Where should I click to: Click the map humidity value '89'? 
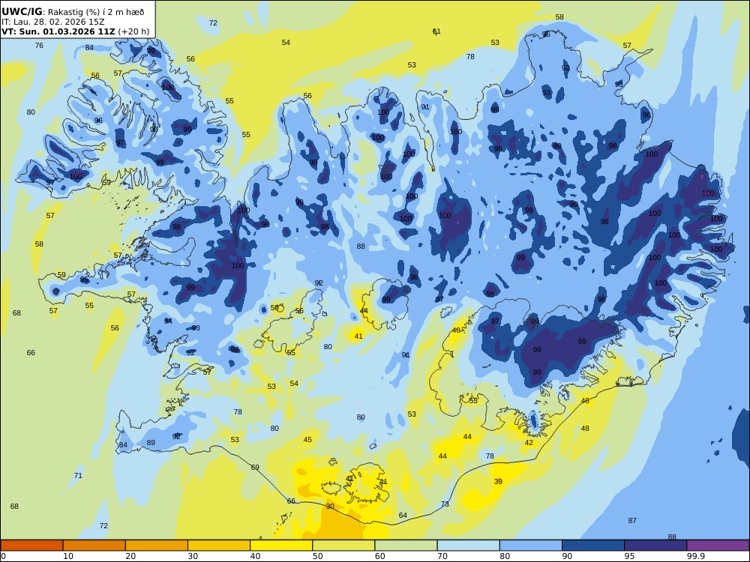pyautogui.click(x=151, y=443)
